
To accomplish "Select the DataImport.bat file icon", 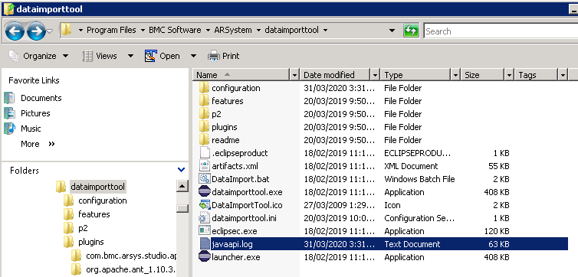I will coord(204,179).
